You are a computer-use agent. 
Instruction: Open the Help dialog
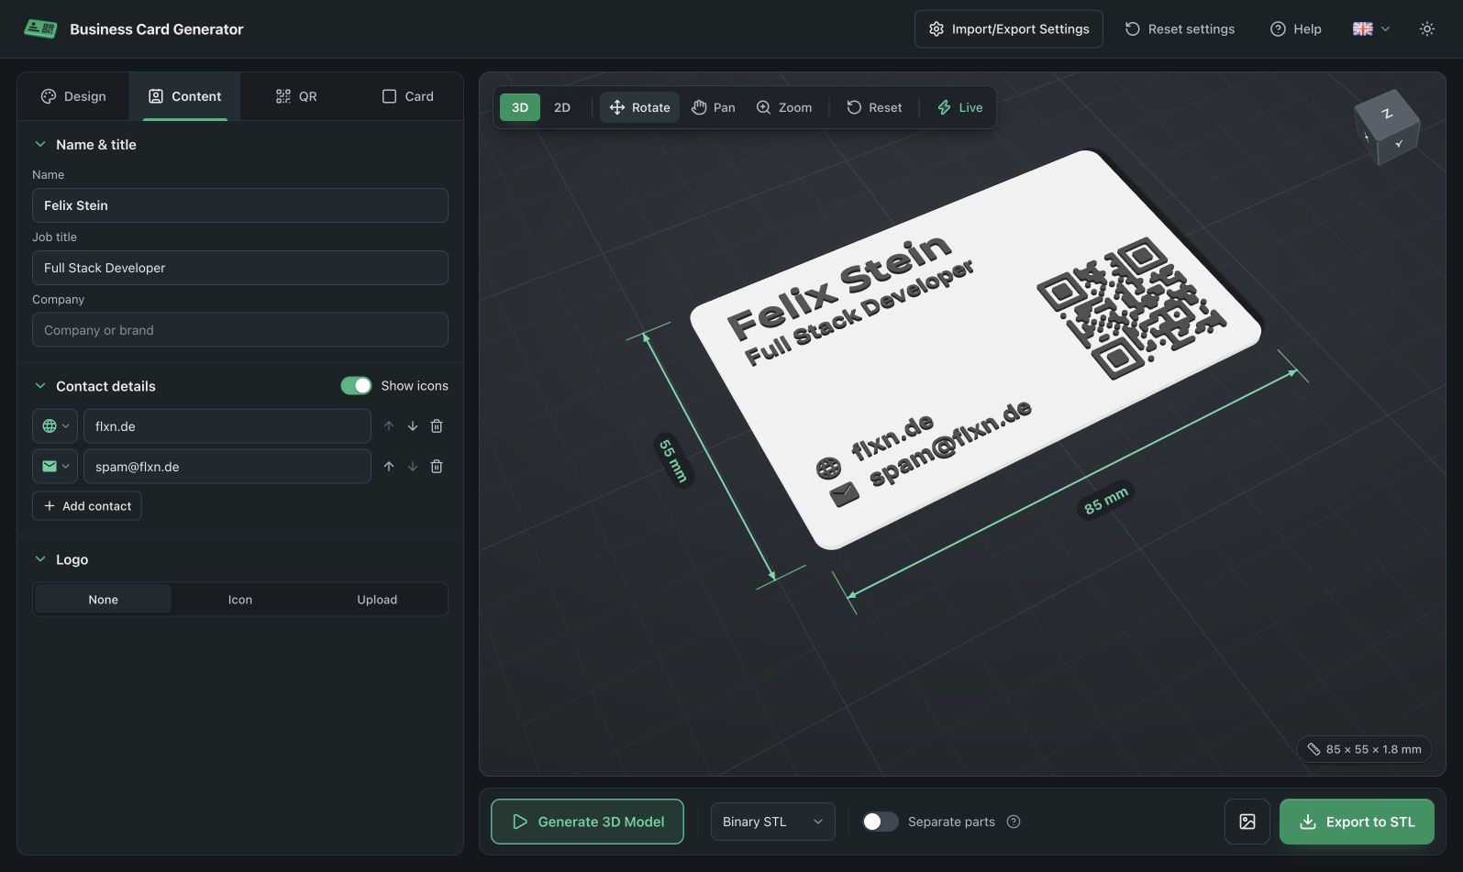point(1295,29)
